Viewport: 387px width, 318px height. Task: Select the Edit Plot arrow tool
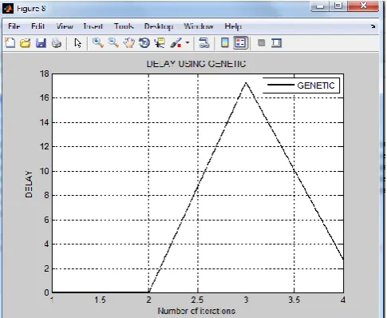click(77, 43)
